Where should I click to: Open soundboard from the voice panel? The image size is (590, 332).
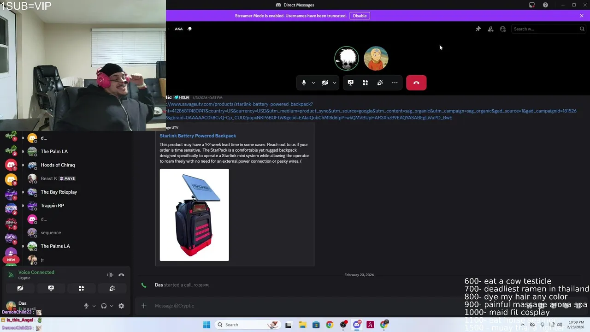(112, 288)
